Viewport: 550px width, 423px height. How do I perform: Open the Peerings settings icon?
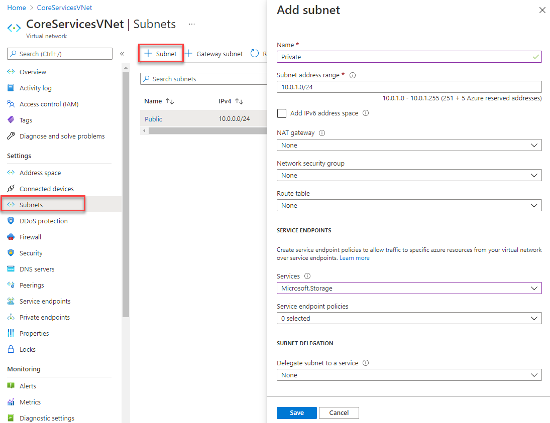pyautogui.click(x=11, y=285)
